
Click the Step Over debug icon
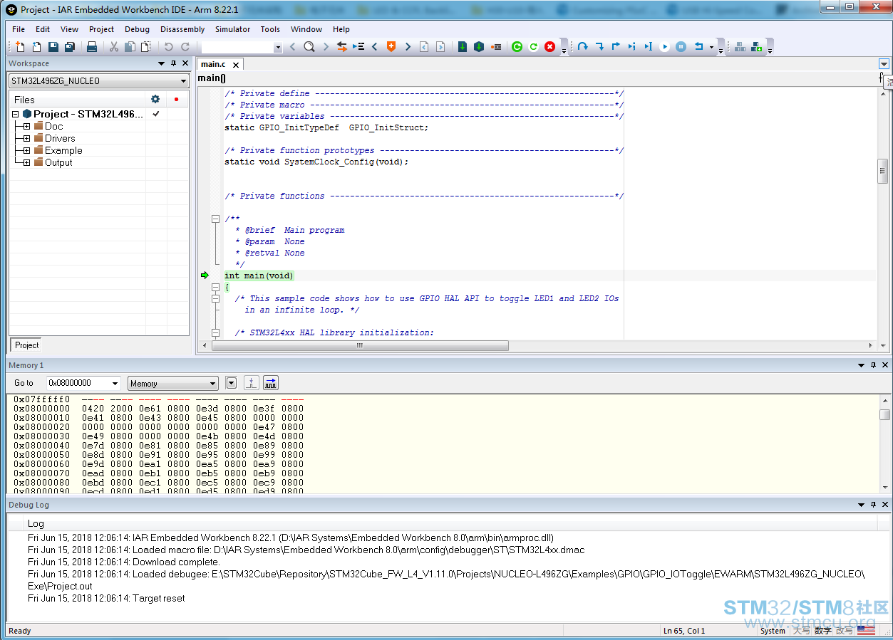point(582,46)
